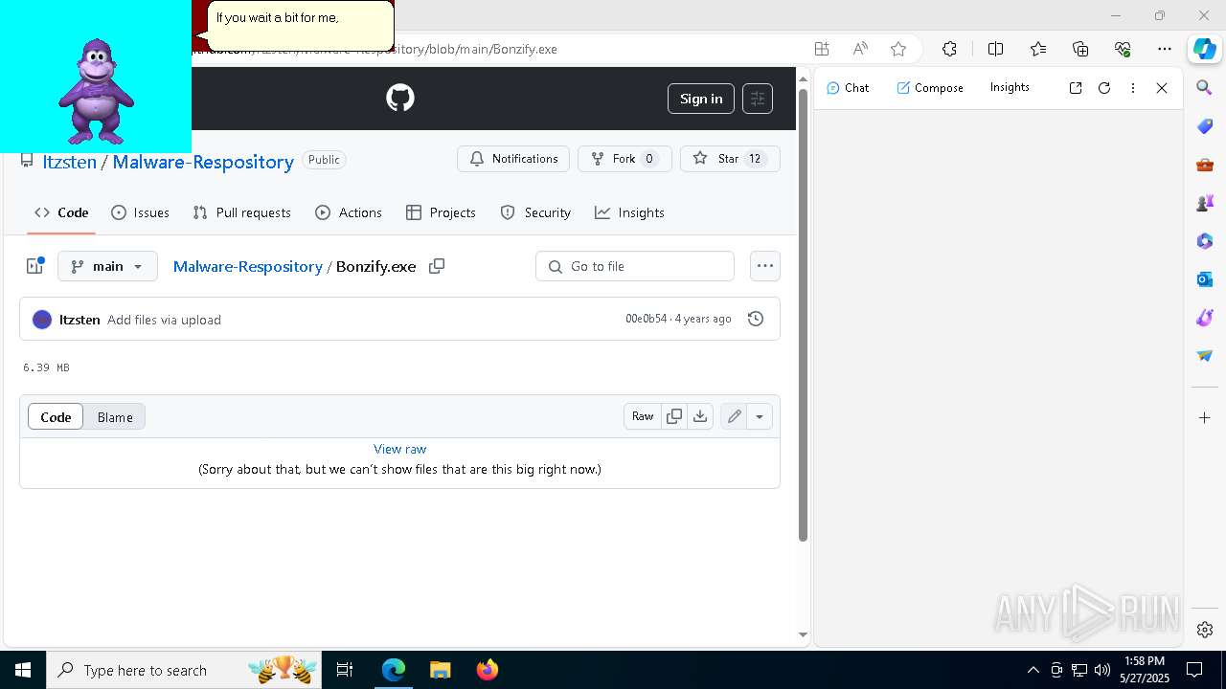The height and width of the screenshot is (689, 1226).
Task: Open the sidebar more options menu
Action: (x=1133, y=88)
